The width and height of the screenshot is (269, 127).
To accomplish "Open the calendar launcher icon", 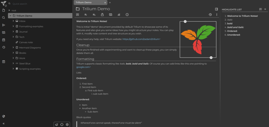I will pos(3,40).
